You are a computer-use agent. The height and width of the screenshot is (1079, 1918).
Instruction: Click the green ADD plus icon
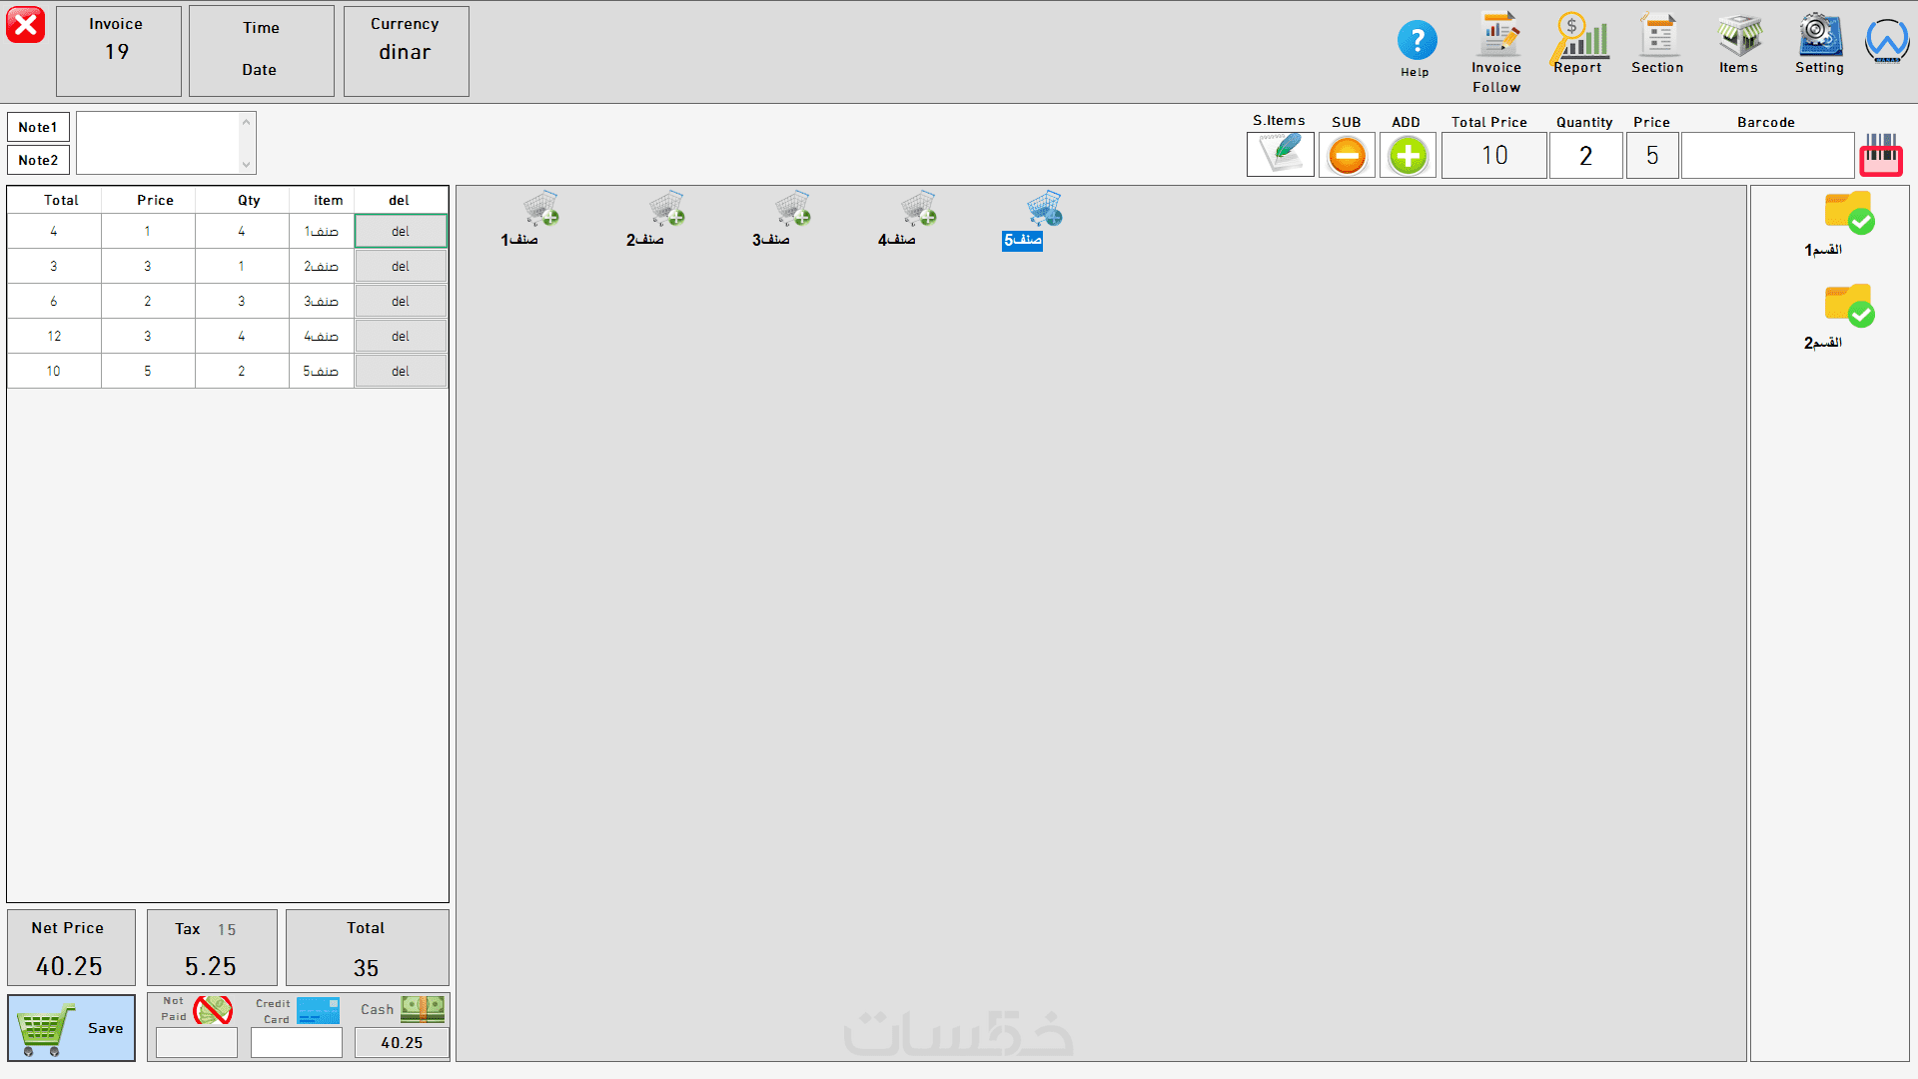1408,156
